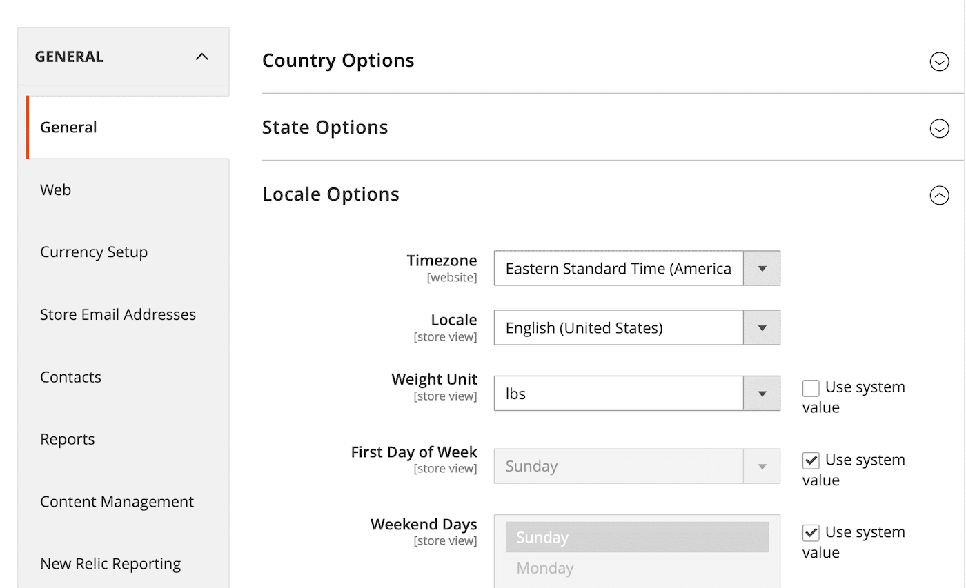The width and height of the screenshot is (966, 588).
Task: Open the Currency Setup settings
Action: coord(94,252)
